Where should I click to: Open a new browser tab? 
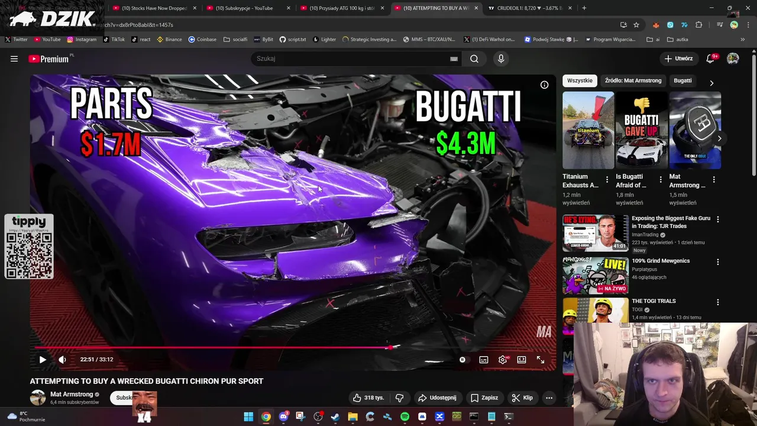tap(584, 8)
